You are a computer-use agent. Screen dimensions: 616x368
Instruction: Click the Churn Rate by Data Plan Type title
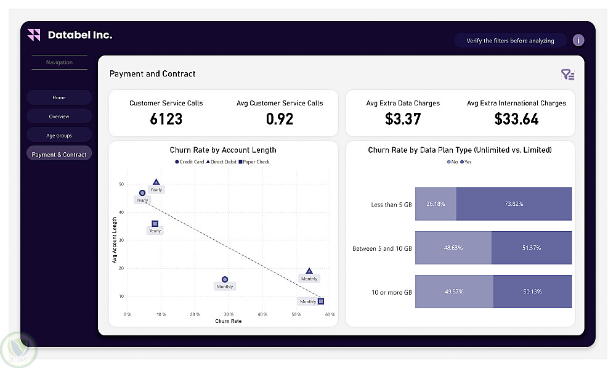(460, 150)
